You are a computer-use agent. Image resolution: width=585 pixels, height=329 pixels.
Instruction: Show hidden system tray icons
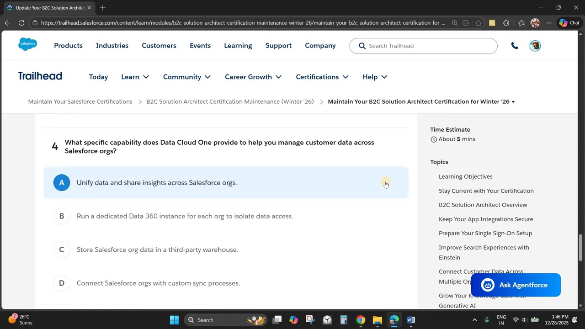[x=474, y=320]
